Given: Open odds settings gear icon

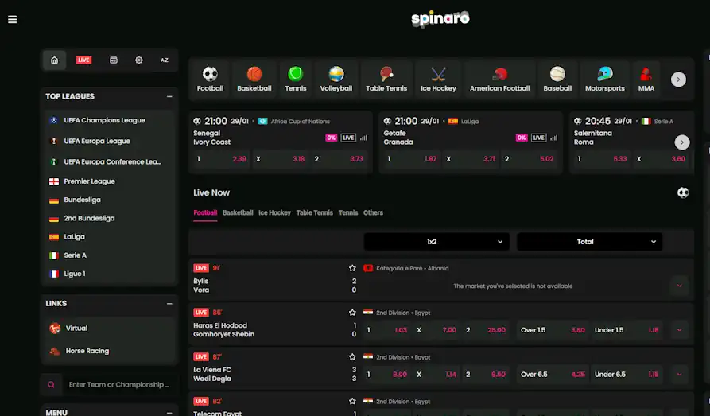Looking at the screenshot, I should click(x=139, y=60).
